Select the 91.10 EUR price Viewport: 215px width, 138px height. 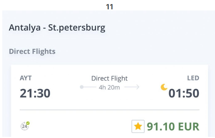point(173,126)
